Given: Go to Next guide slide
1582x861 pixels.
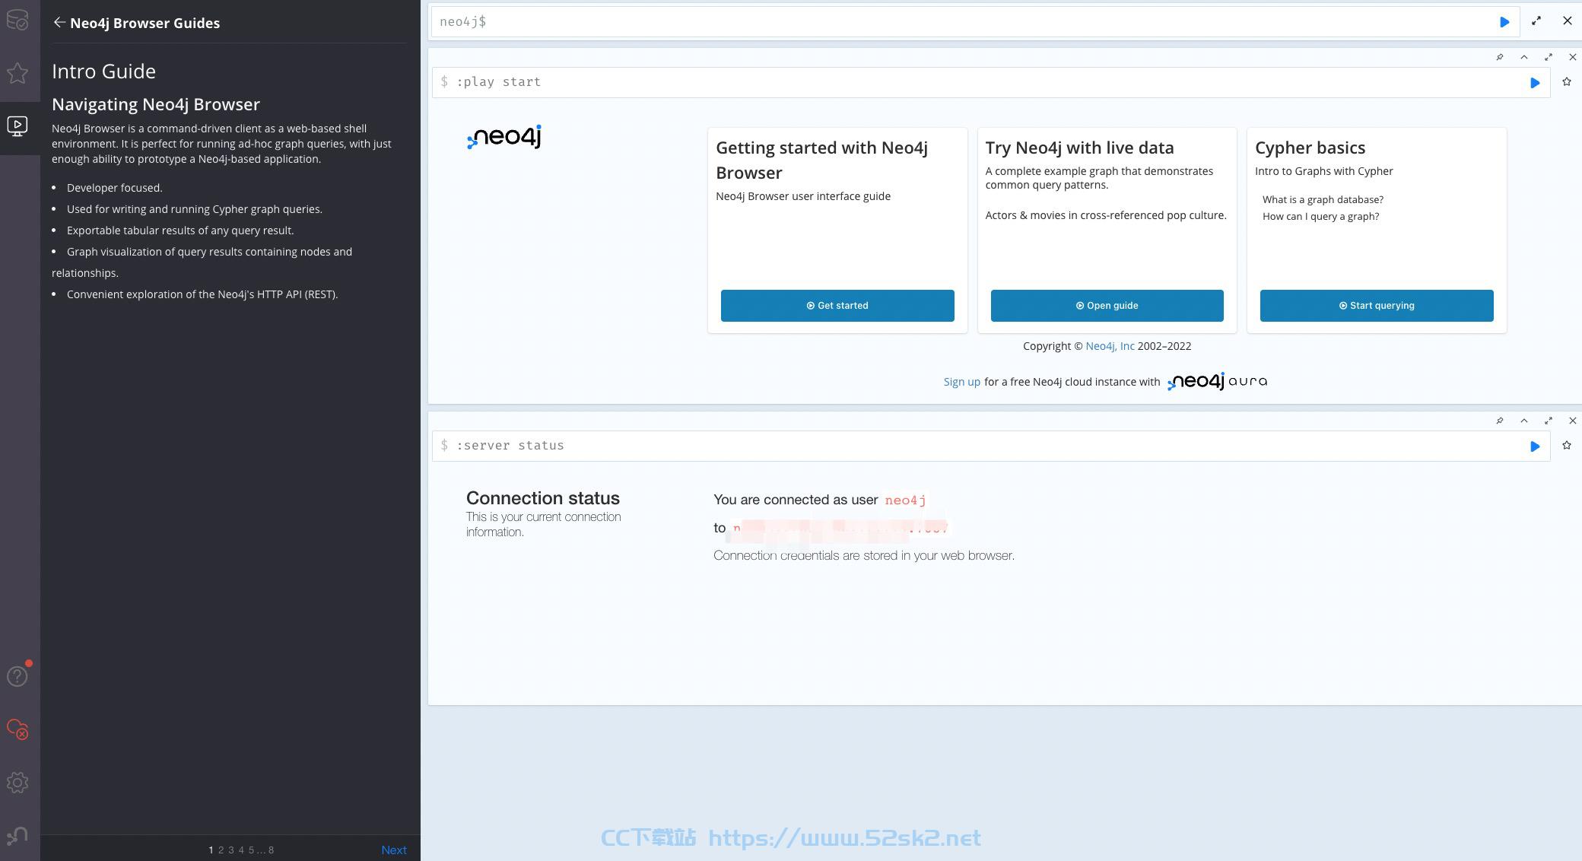Looking at the screenshot, I should click(394, 850).
